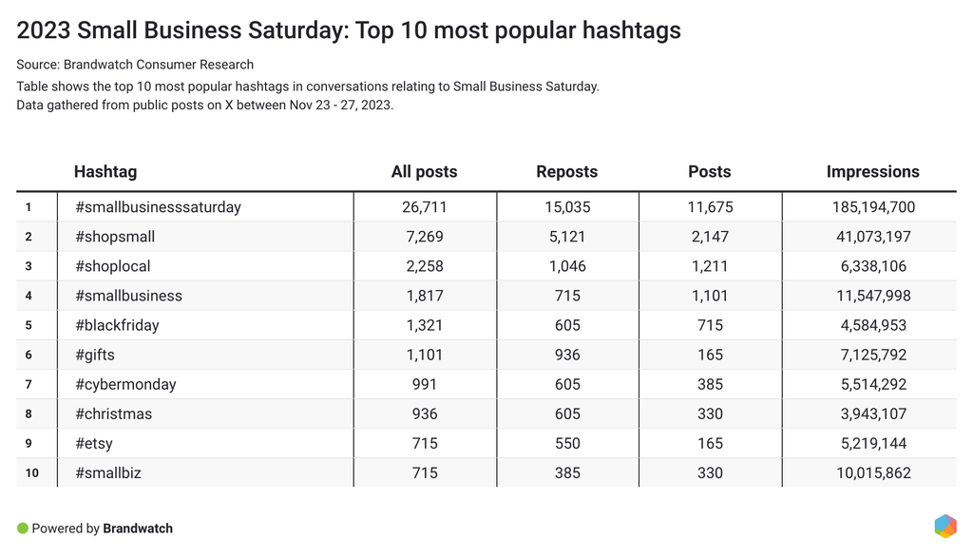This screenshot has height=558, width=973.
Task: Click the #shopsmall hashtag row
Action: 115,237
